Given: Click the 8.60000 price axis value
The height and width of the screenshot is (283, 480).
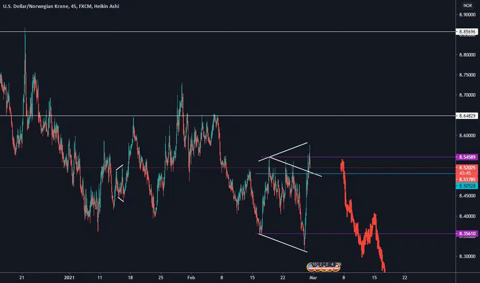Looking at the screenshot, I should (467, 135).
